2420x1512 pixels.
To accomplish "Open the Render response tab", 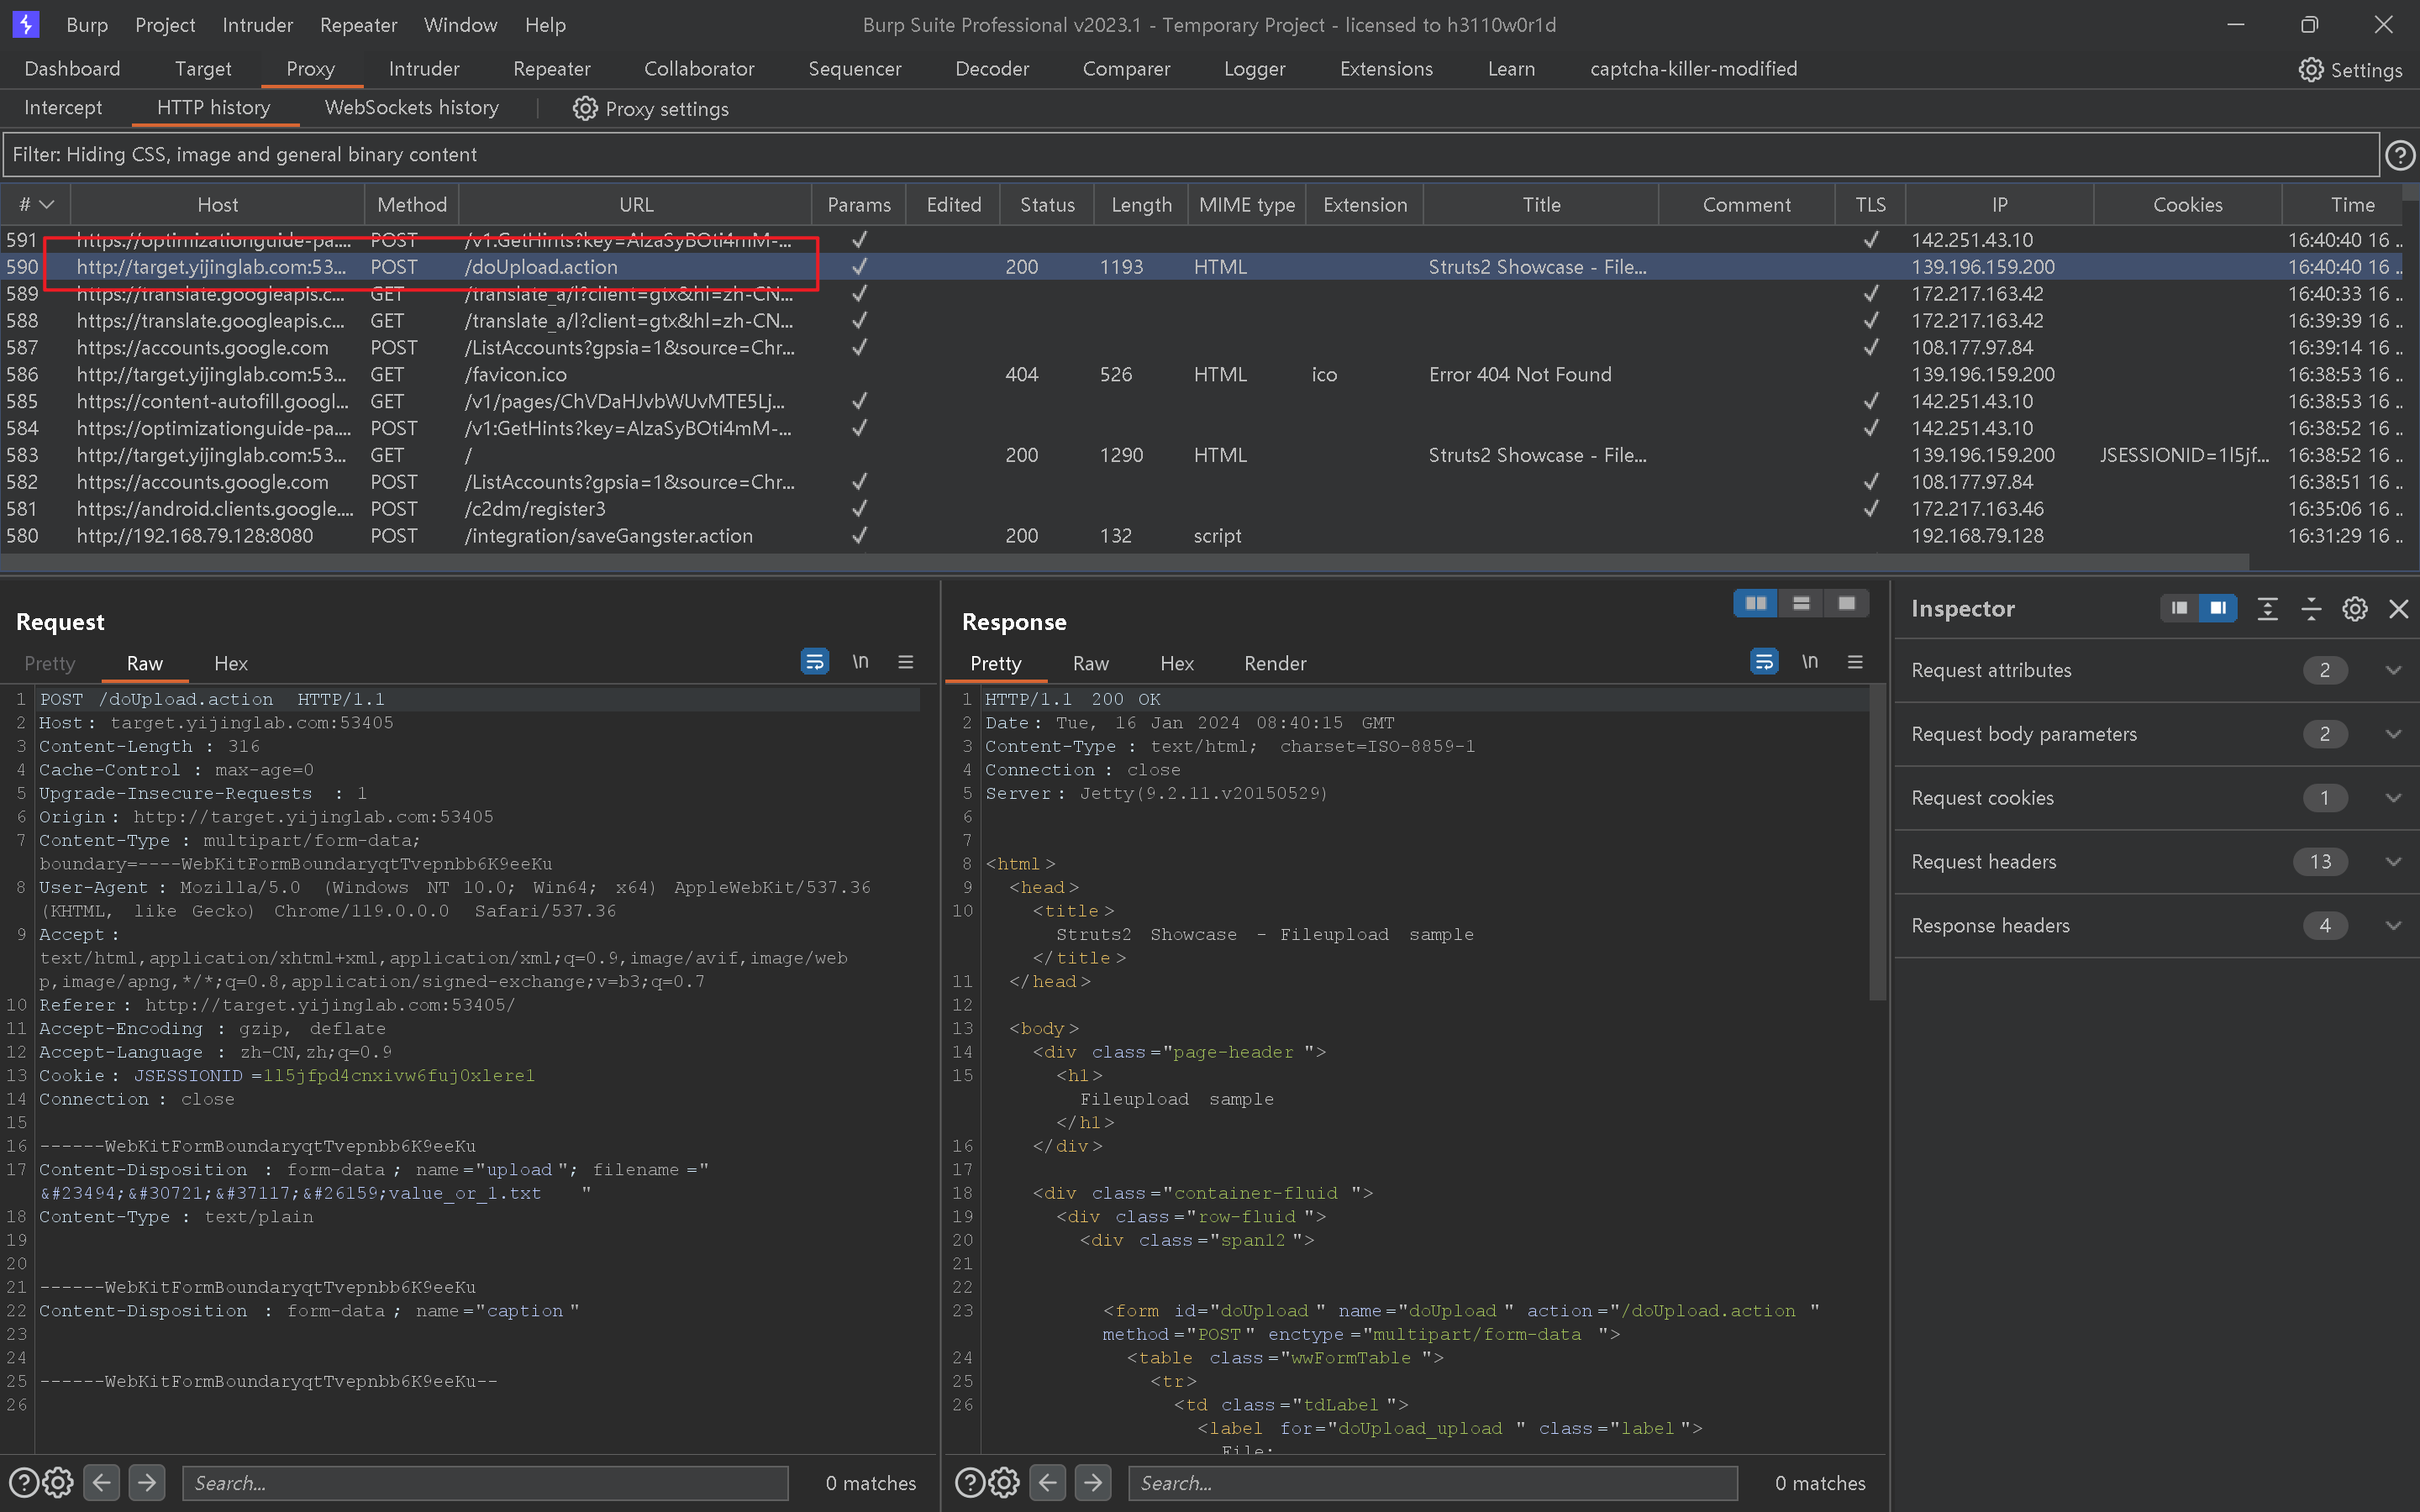I will pyautogui.click(x=1274, y=663).
